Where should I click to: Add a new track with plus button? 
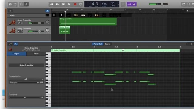point(10,11)
